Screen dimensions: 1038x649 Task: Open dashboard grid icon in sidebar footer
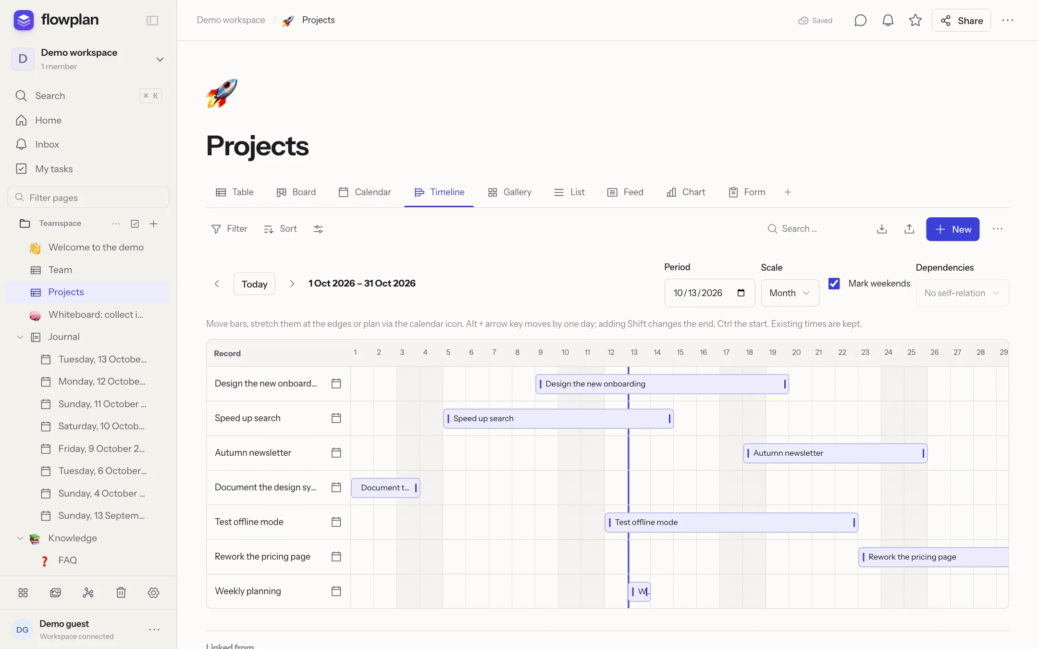coord(23,593)
